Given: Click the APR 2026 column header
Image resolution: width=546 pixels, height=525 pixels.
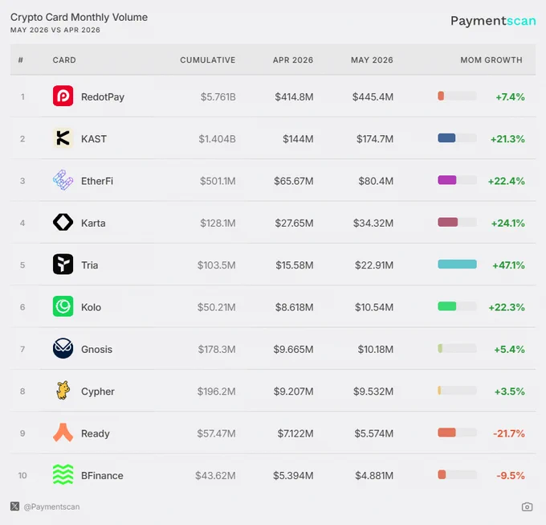Looking at the screenshot, I should [293, 60].
